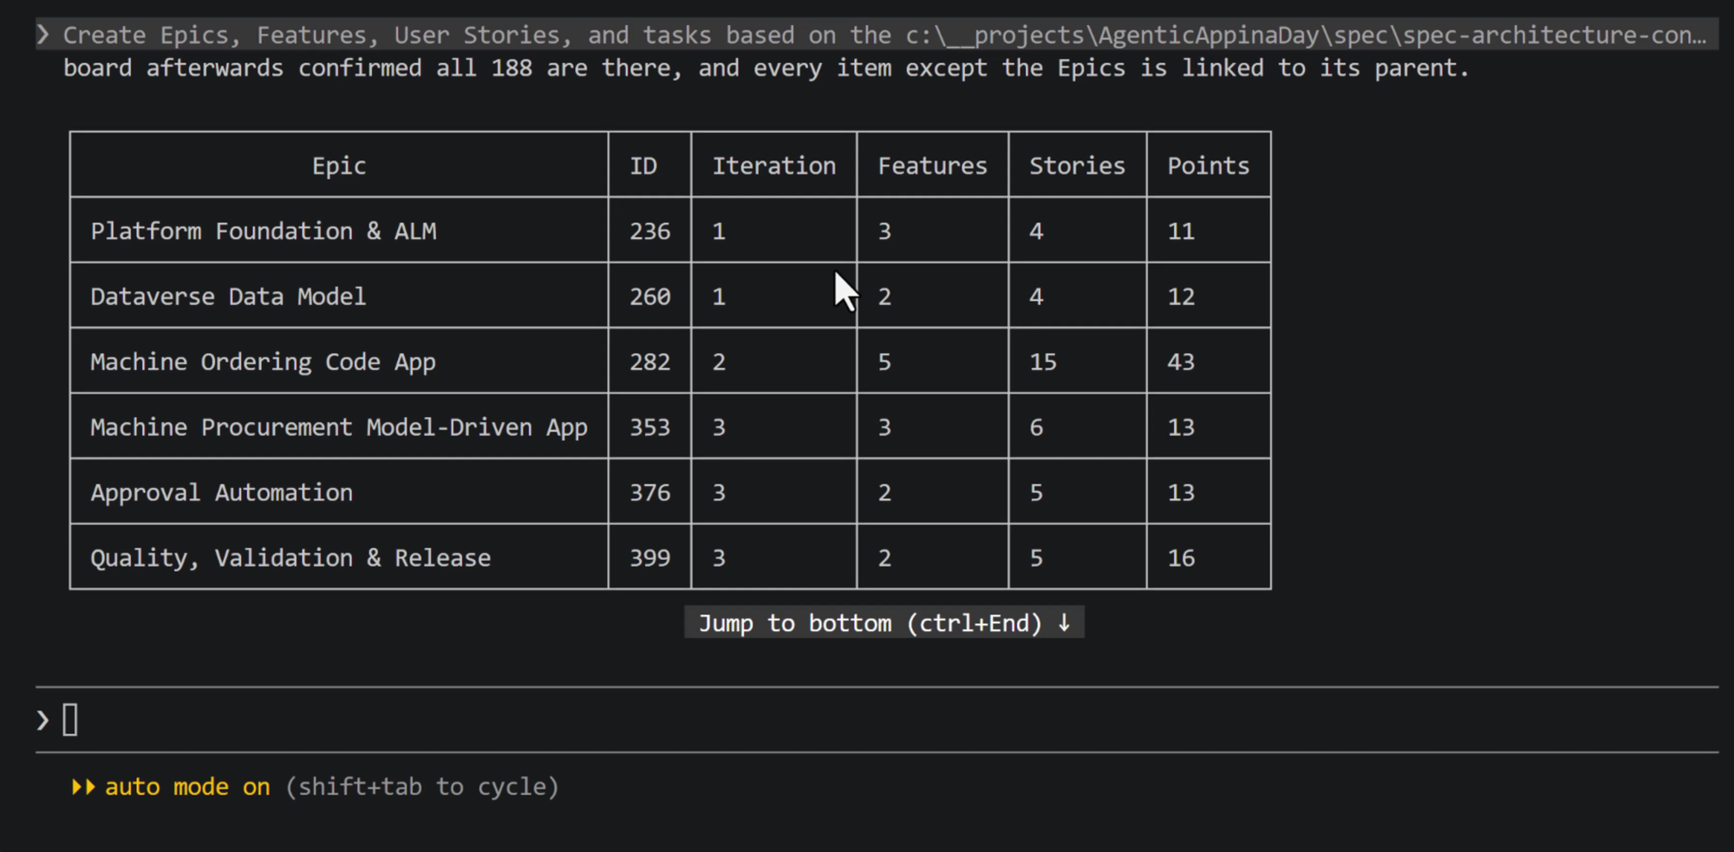Click ID 236 in the table
The image size is (1734, 852).
pyautogui.click(x=650, y=231)
